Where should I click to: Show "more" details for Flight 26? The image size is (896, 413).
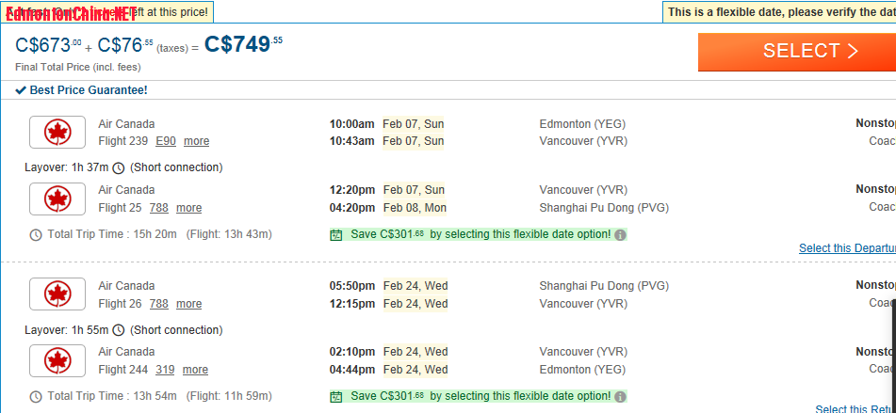tap(188, 304)
